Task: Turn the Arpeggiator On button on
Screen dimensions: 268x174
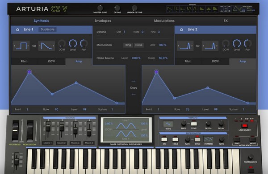Action: pos(164,140)
